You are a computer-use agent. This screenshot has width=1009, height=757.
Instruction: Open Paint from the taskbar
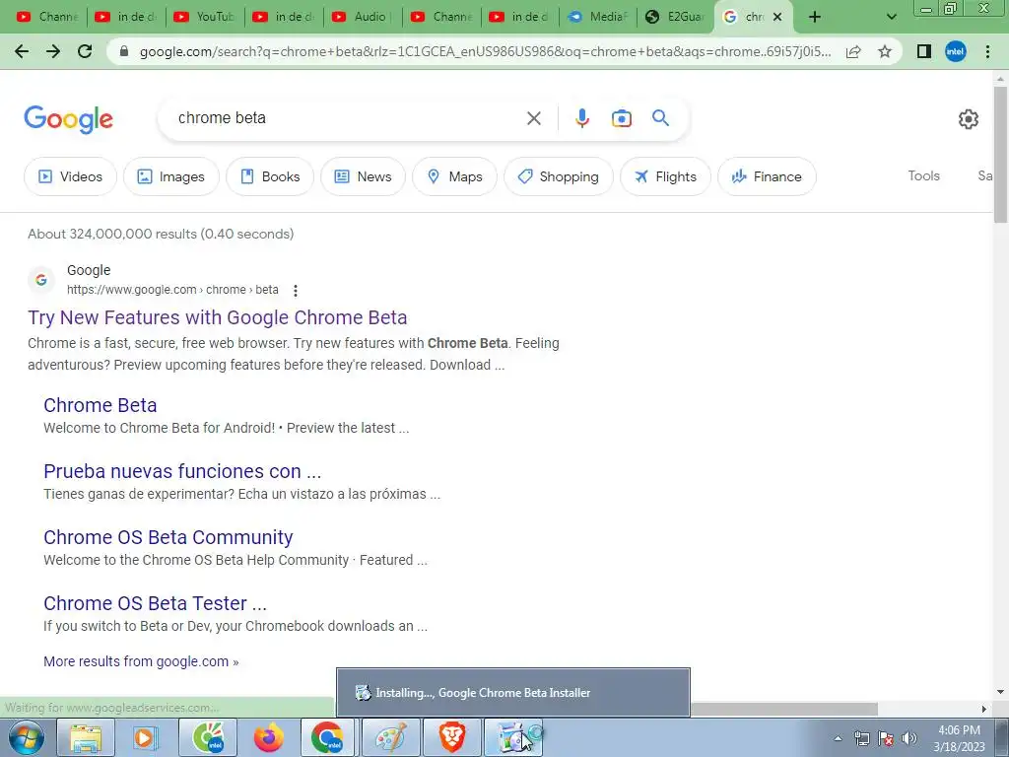(x=390, y=737)
